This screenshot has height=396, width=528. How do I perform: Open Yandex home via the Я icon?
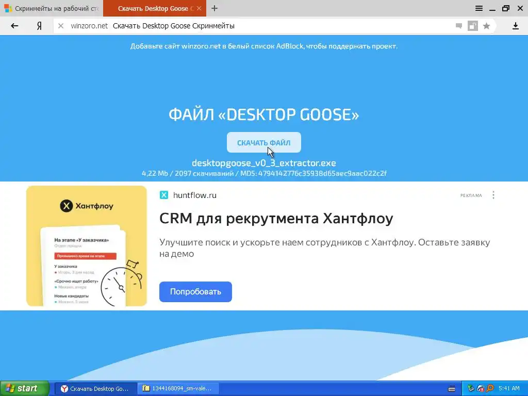tap(39, 26)
